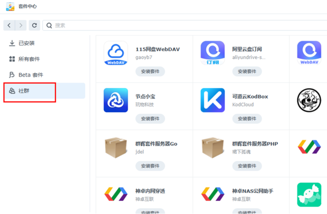Viewport: 327px width, 214px height.
Task: Install the 可道云KodBox package
Action: [247, 119]
